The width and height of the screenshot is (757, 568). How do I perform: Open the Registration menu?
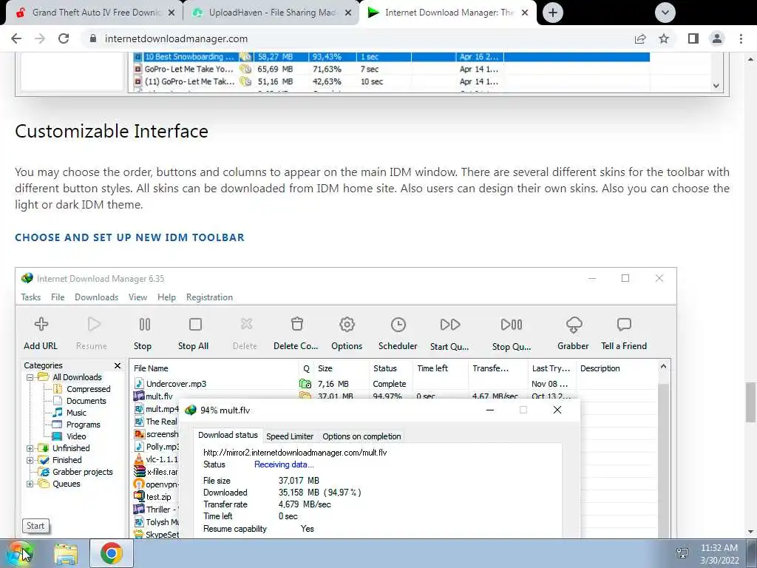[x=209, y=297]
